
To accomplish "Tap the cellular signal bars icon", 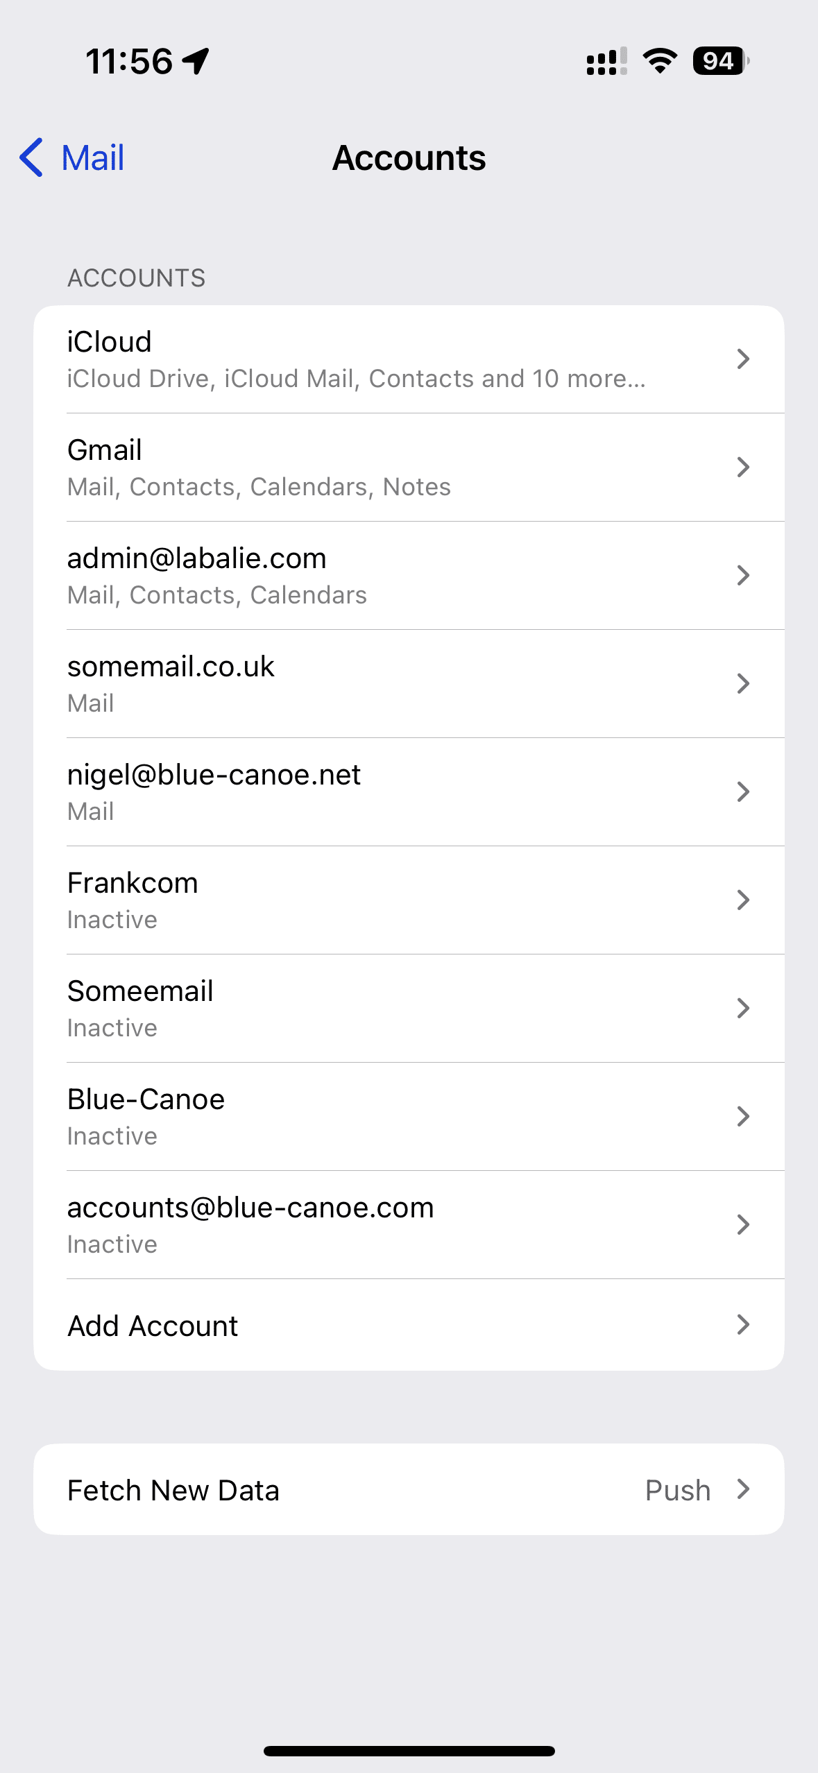I will 606,61.
